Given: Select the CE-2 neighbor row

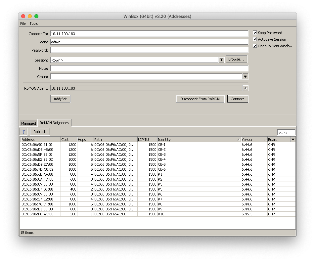Looking at the screenshot, I should click(157, 150).
